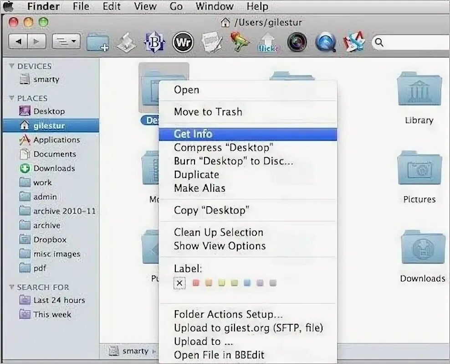
Task: Open the Finder menu bar item
Action: coord(43,6)
